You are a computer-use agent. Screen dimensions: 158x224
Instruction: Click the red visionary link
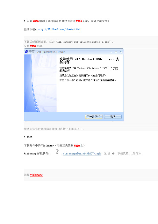click(x=36, y=175)
